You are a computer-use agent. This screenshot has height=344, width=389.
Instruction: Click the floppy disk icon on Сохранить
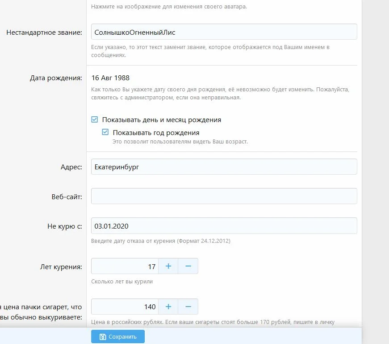[103, 337]
